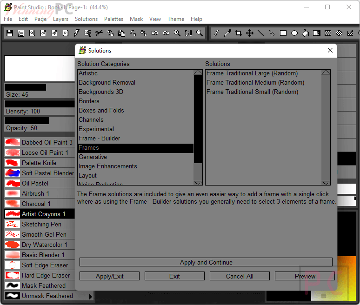Click the Apply/Exit button

pos(109,276)
